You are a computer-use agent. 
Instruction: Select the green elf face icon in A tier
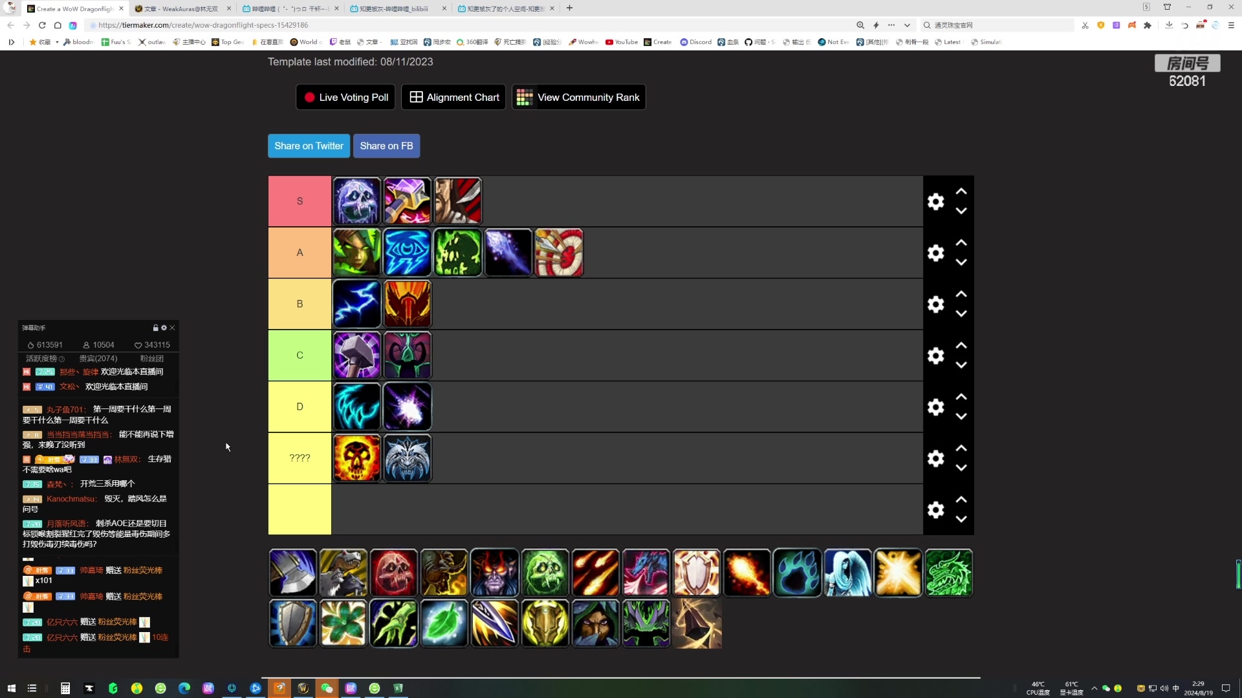coord(357,253)
